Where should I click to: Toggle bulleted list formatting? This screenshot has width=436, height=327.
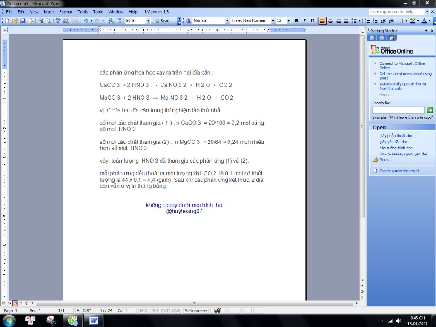pyautogui.click(x=375, y=21)
